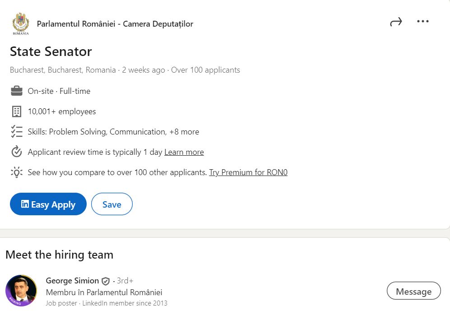The width and height of the screenshot is (450, 315).
Task: Click the State Senator job title
Action: 51,51
